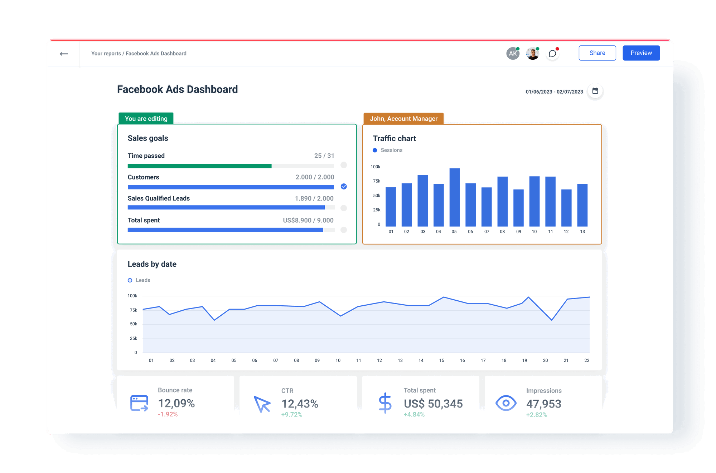The width and height of the screenshot is (716, 473).
Task: Select the John, Account Manager badge
Action: (403, 118)
